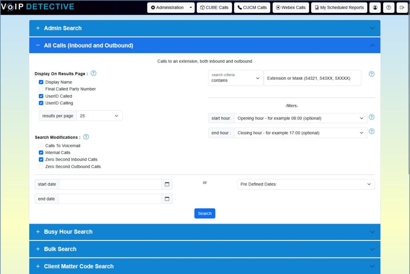Click plus icon on Admin Search header

tap(38, 28)
